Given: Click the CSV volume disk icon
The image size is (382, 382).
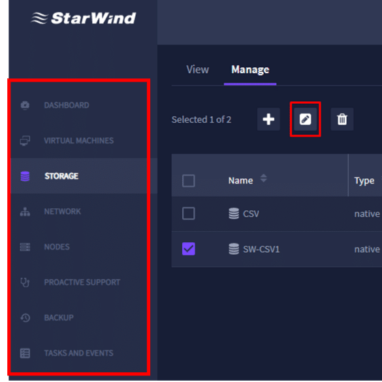Looking at the screenshot, I should (x=234, y=214).
